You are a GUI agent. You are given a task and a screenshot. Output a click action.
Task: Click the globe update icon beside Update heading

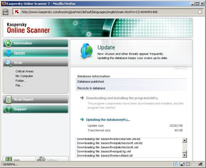tap(86, 51)
